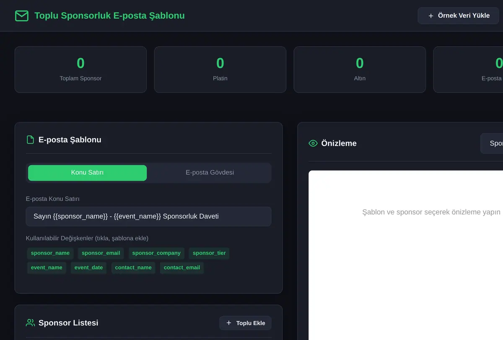This screenshot has height=340, width=503.
Task: Insert the event_date variable chip
Action: [x=88, y=268]
